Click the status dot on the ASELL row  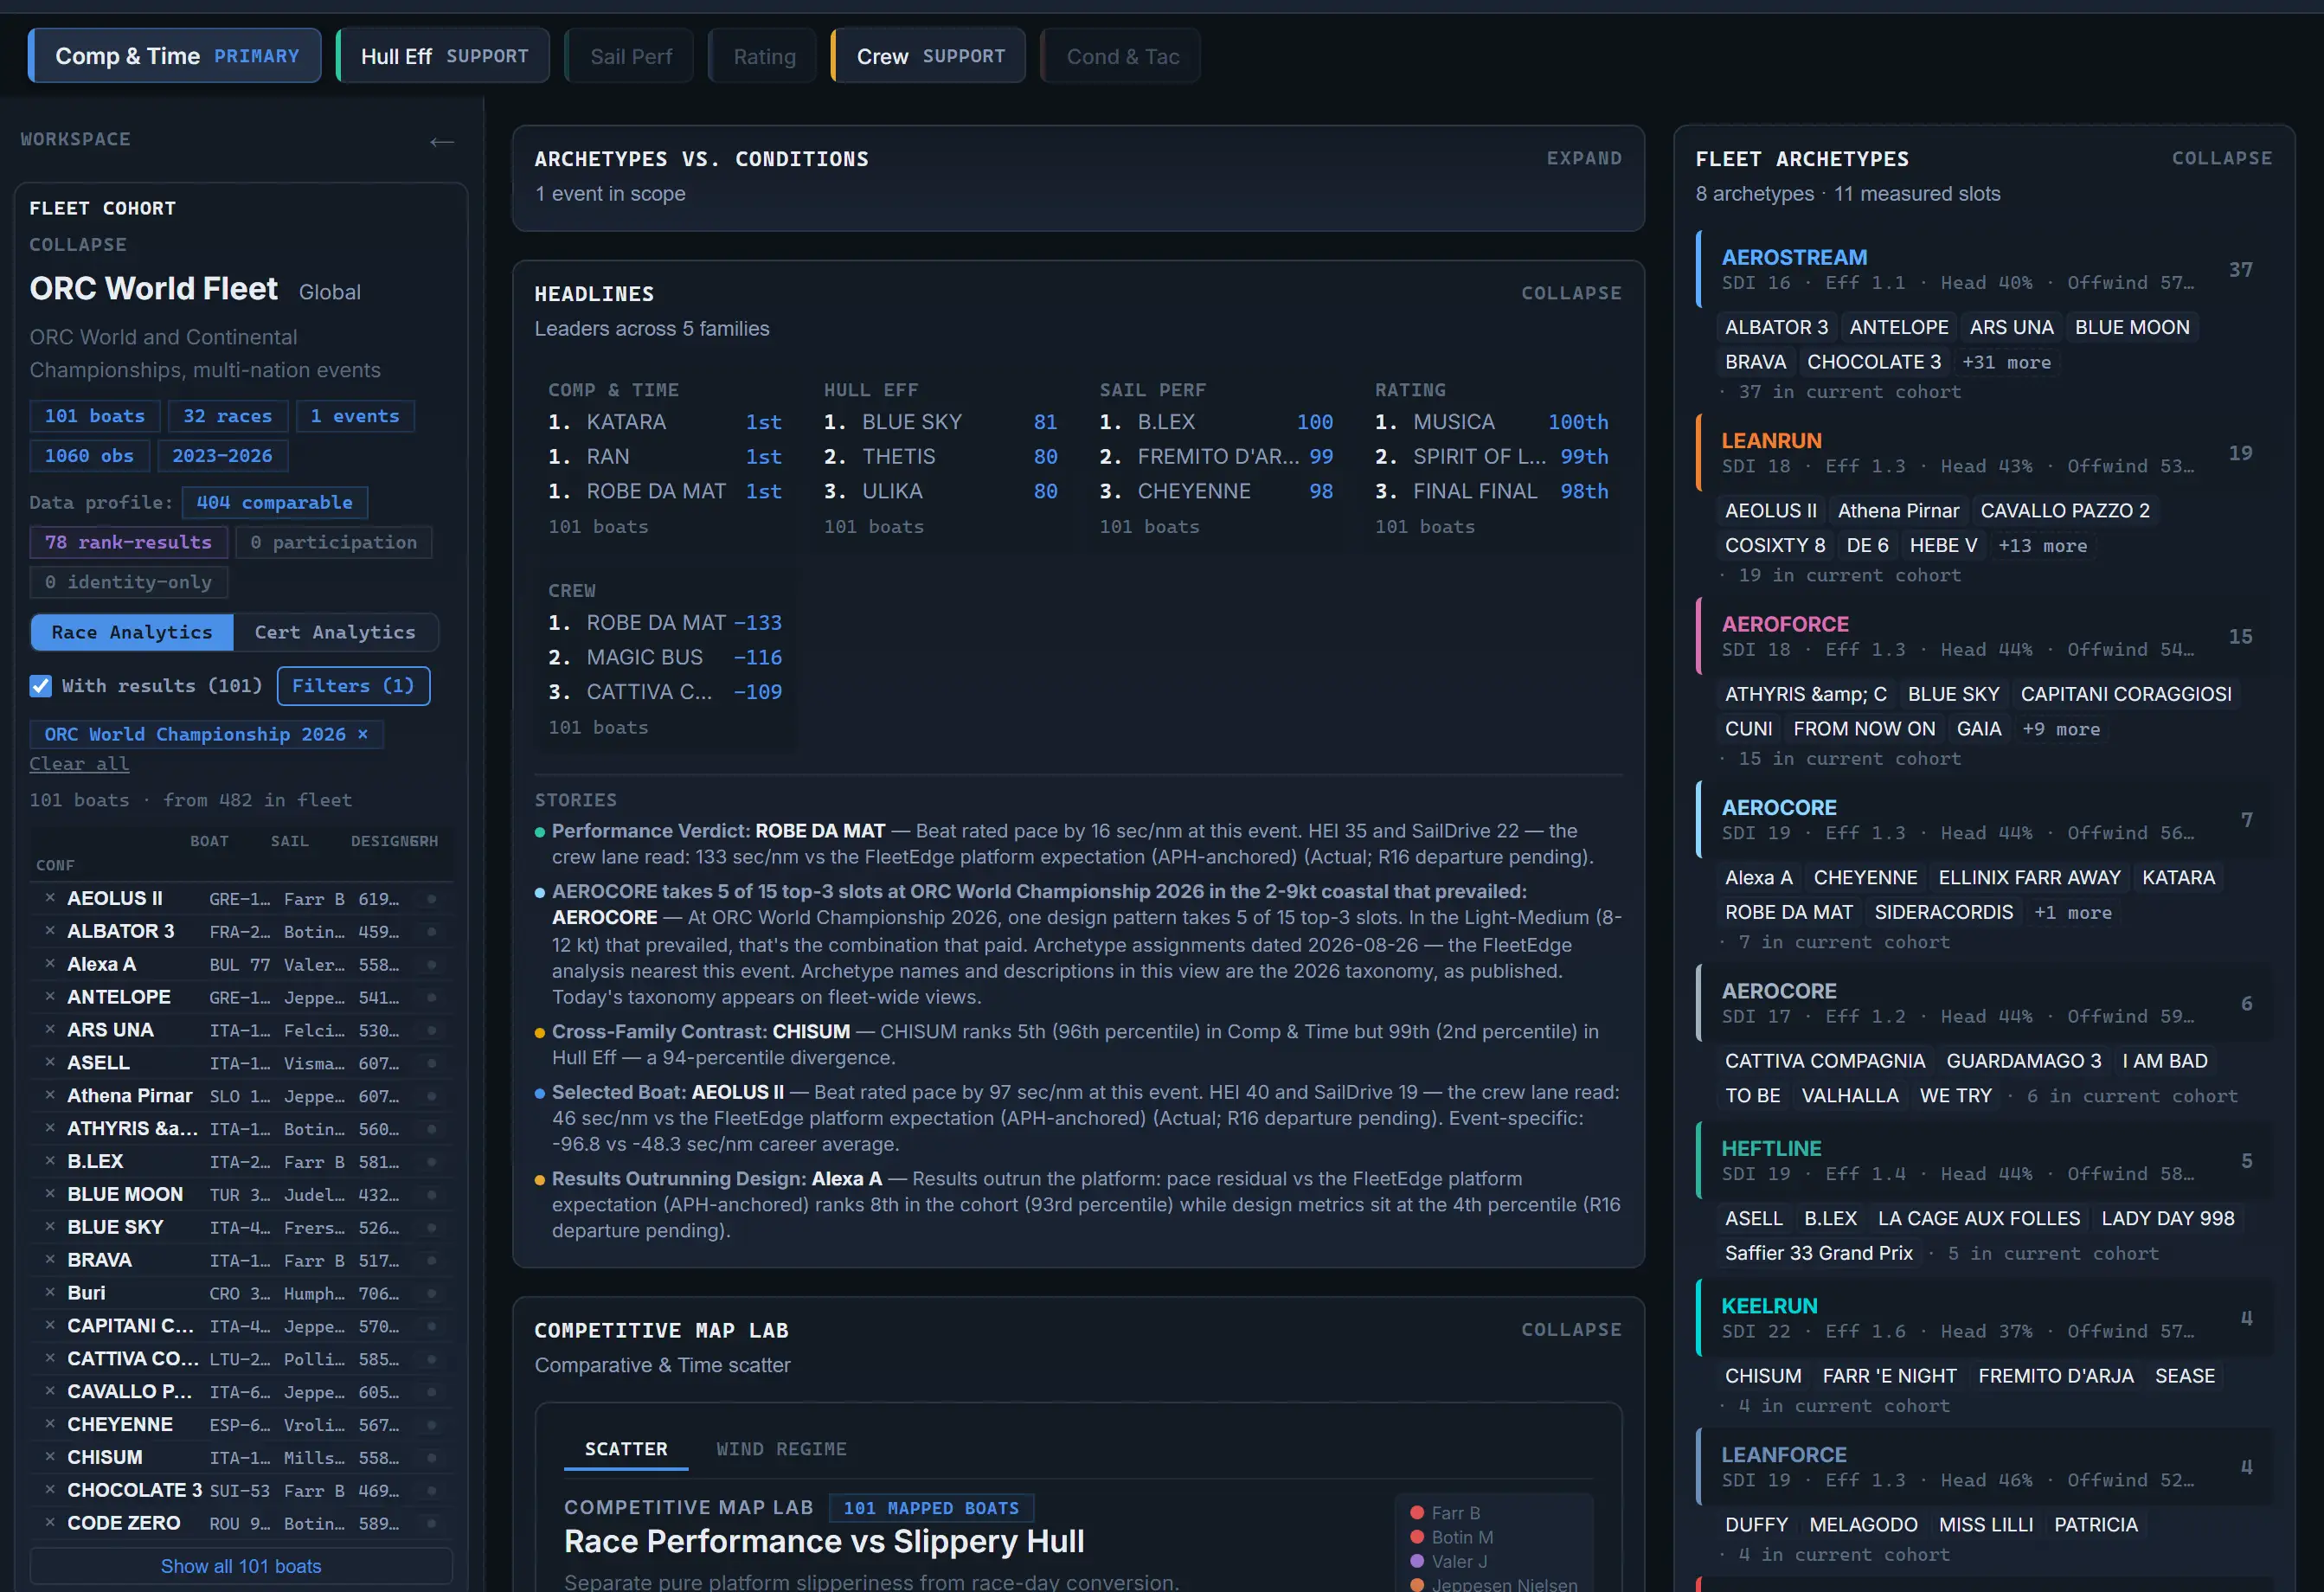point(432,1063)
